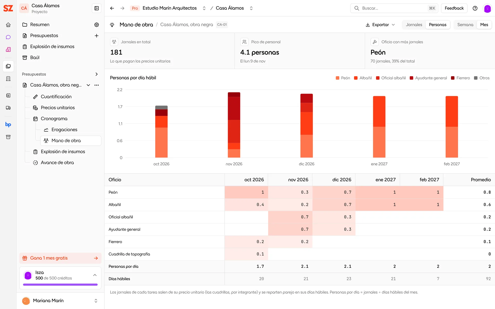Viewport: 495px width, 309px height.
Task: Open more options for Casa Álamos budget
Action: click(x=97, y=85)
